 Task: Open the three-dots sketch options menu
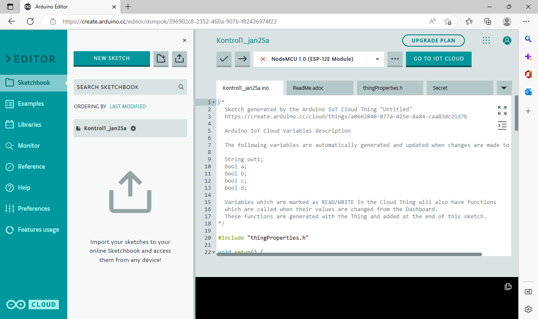[x=395, y=59]
